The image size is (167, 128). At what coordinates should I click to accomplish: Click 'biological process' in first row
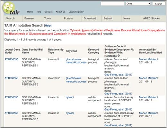tap(93, 61)
